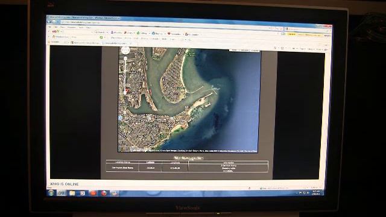Viewport: 386px width, 217px height.
Task: Open the Page dropdown on command bar
Action: [303, 49]
